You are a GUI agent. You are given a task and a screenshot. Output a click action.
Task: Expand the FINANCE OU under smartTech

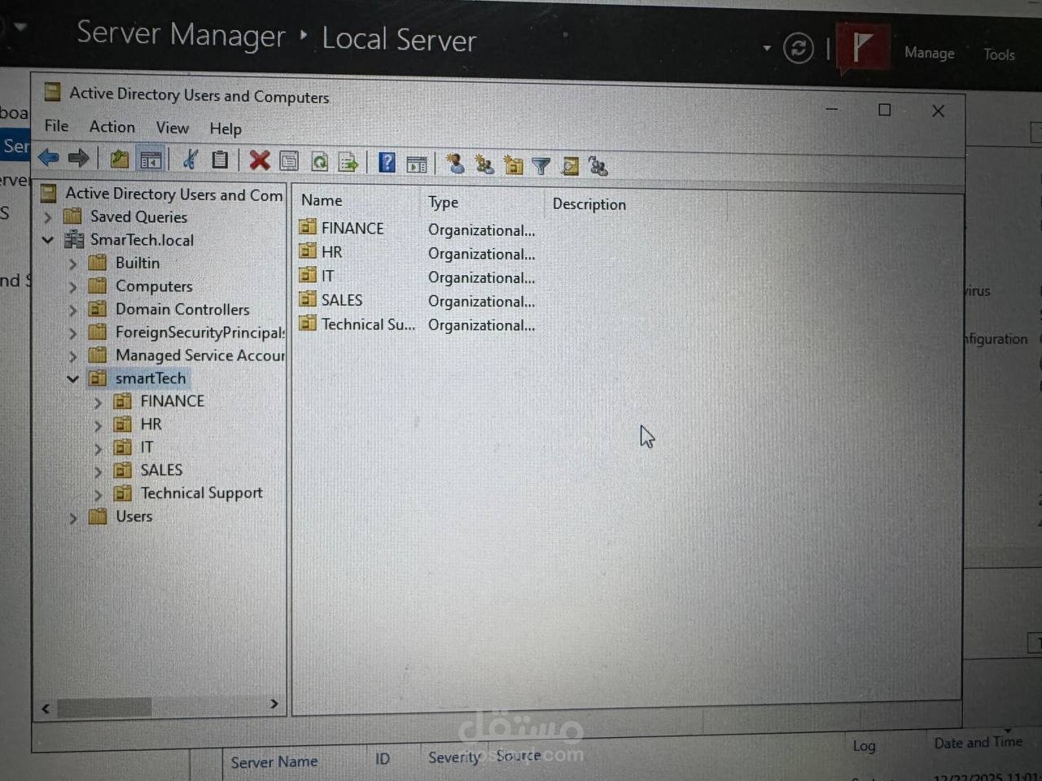tap(98, 400)
